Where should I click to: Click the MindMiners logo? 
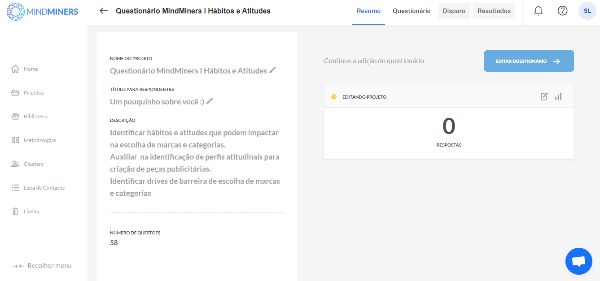(x=43, y=11)
